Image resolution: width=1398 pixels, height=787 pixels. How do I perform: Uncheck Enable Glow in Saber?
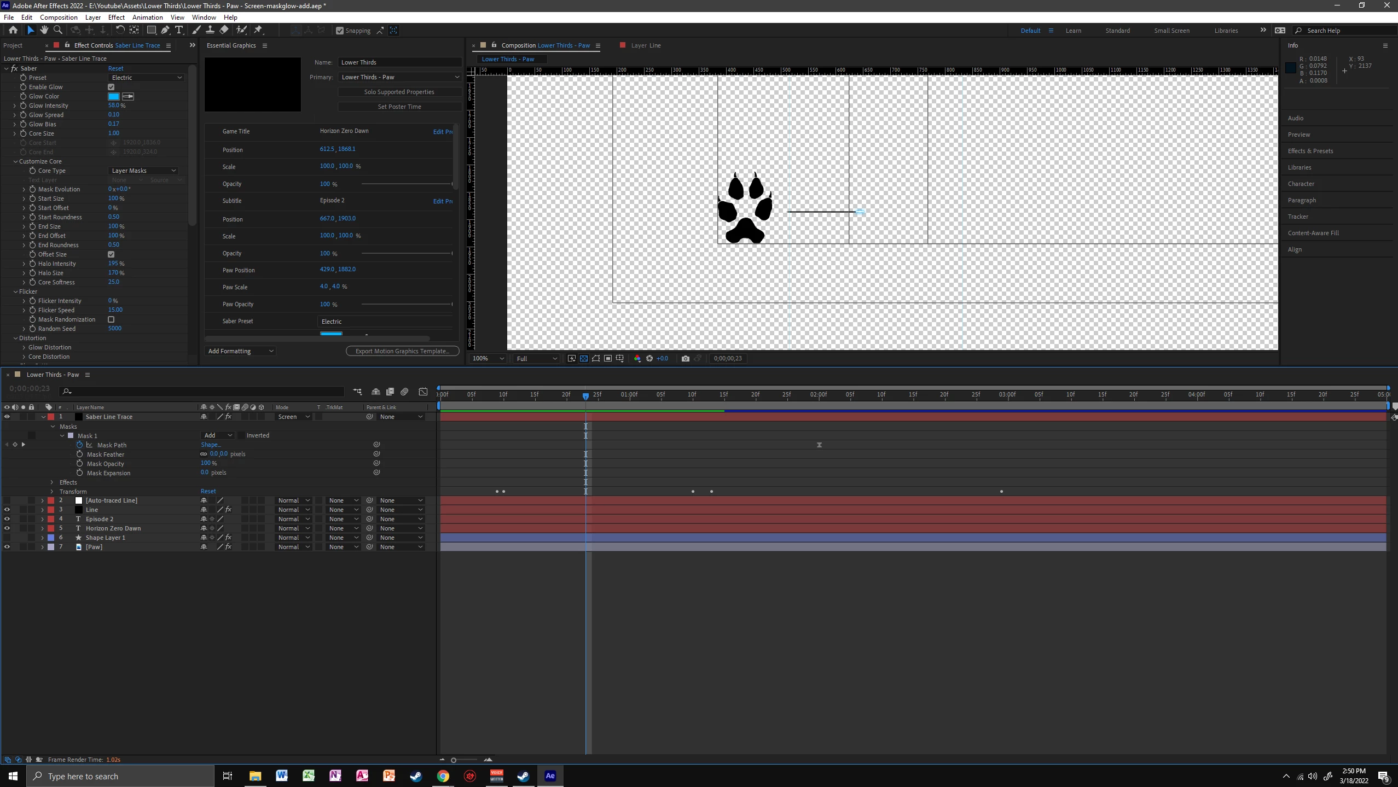coord(111,87)
